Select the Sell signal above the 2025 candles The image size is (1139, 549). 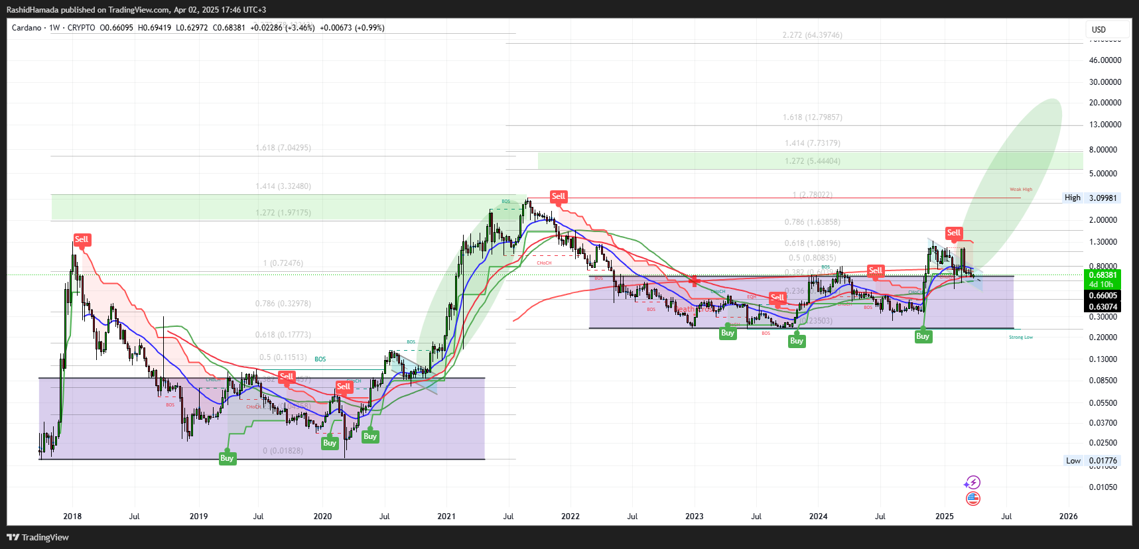coord(954,233)
